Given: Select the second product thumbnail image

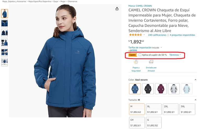Looking at the screenshot, I should (4, 23).
